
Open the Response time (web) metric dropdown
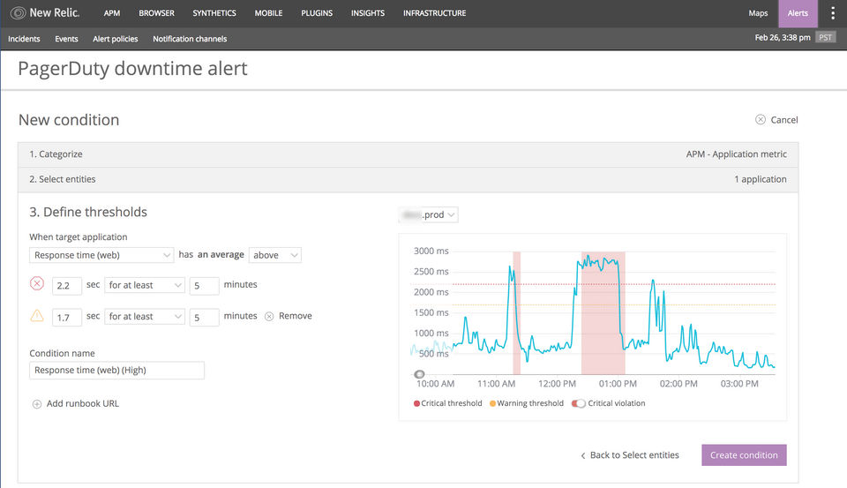(101, 255)
